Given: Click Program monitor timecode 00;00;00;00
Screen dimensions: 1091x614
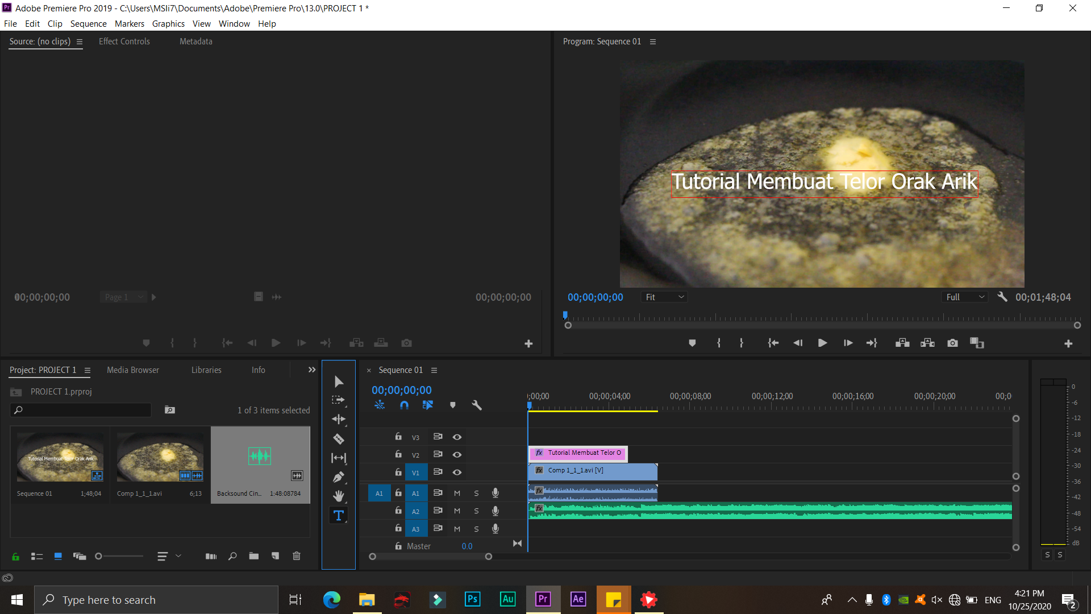Looking at the screenshot, I should tap(596, 297).
